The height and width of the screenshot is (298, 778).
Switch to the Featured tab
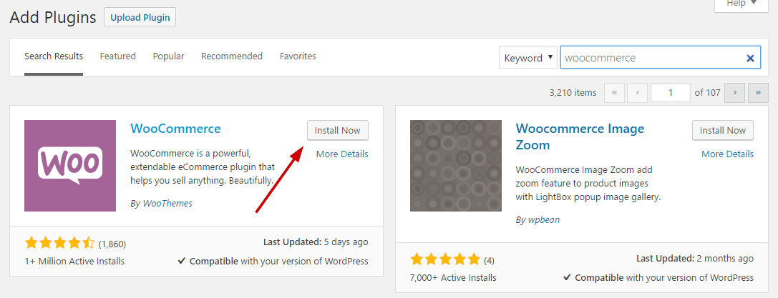pos(117,56)
